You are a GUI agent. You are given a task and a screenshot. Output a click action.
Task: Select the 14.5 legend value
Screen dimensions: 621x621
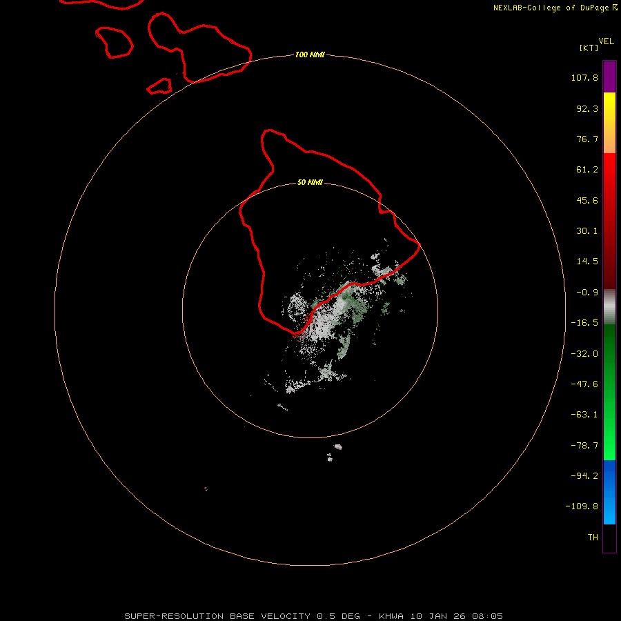(587, 262)
